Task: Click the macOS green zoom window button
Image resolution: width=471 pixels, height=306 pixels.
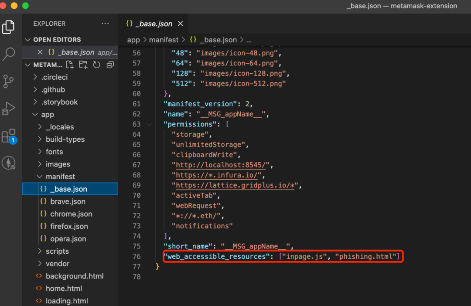Action: click(x=26, y=6)
